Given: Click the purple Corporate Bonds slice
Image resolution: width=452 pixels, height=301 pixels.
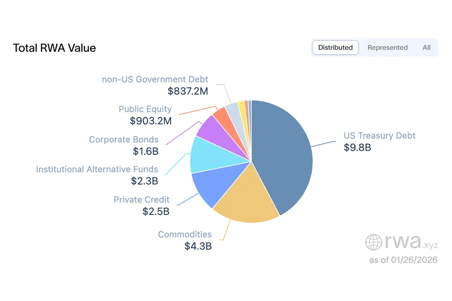Looking at the screenshot, I should (x=211, y=126).
